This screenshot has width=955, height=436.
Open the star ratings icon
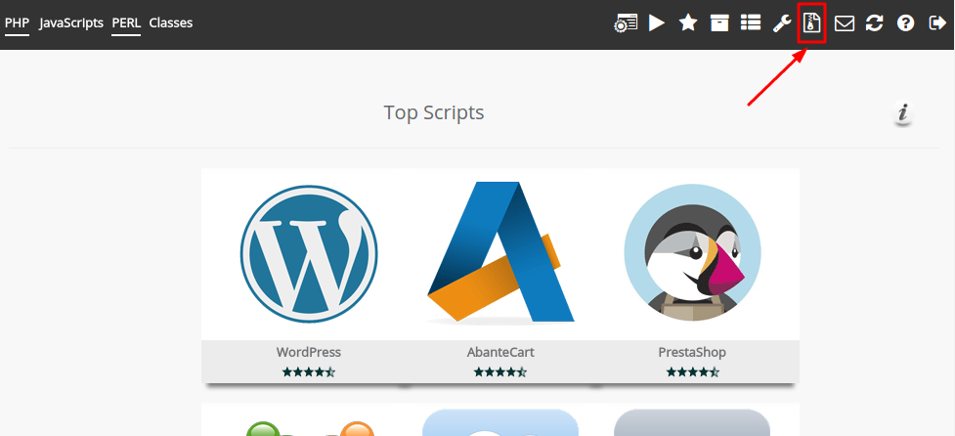[x=688, y=23]
